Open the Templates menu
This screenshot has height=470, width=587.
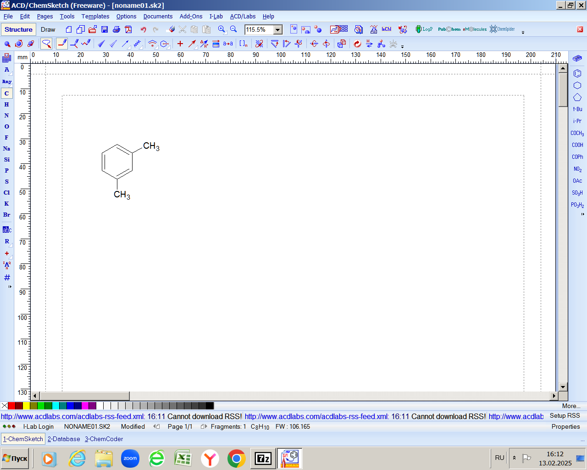[95, 17]
